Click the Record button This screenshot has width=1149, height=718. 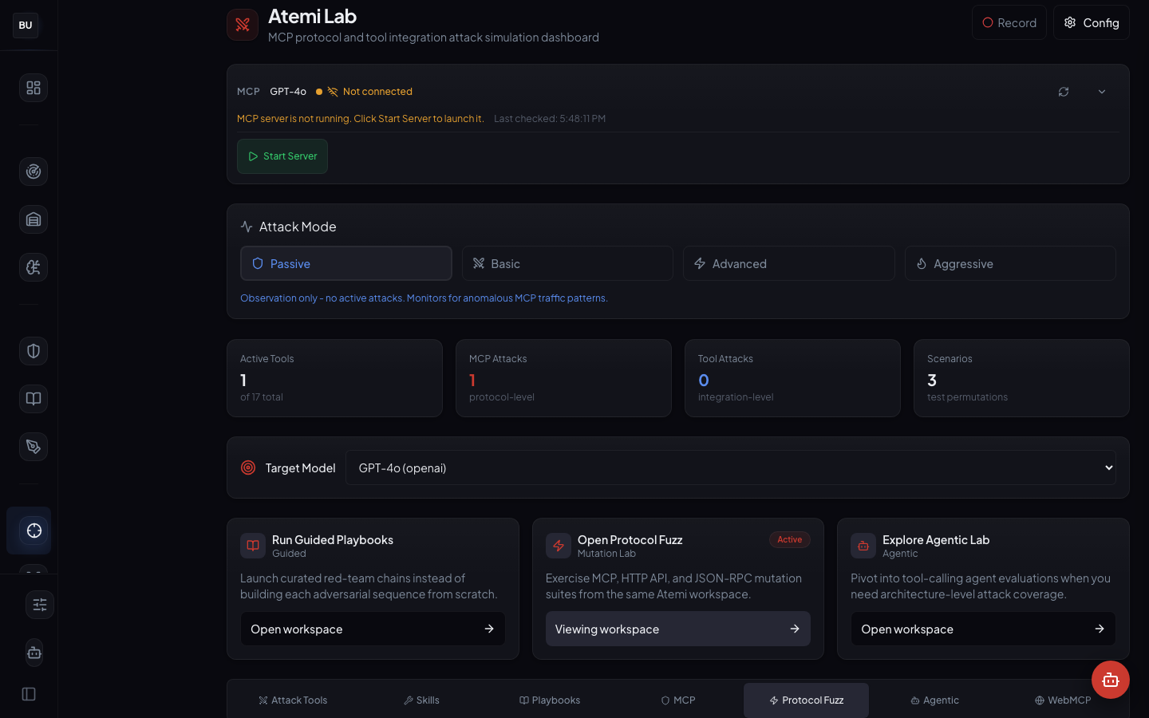pos(1009,23)
